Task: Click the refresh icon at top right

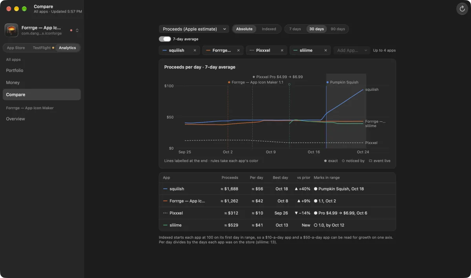Action: pyautogui.click(x=462, y=9)
